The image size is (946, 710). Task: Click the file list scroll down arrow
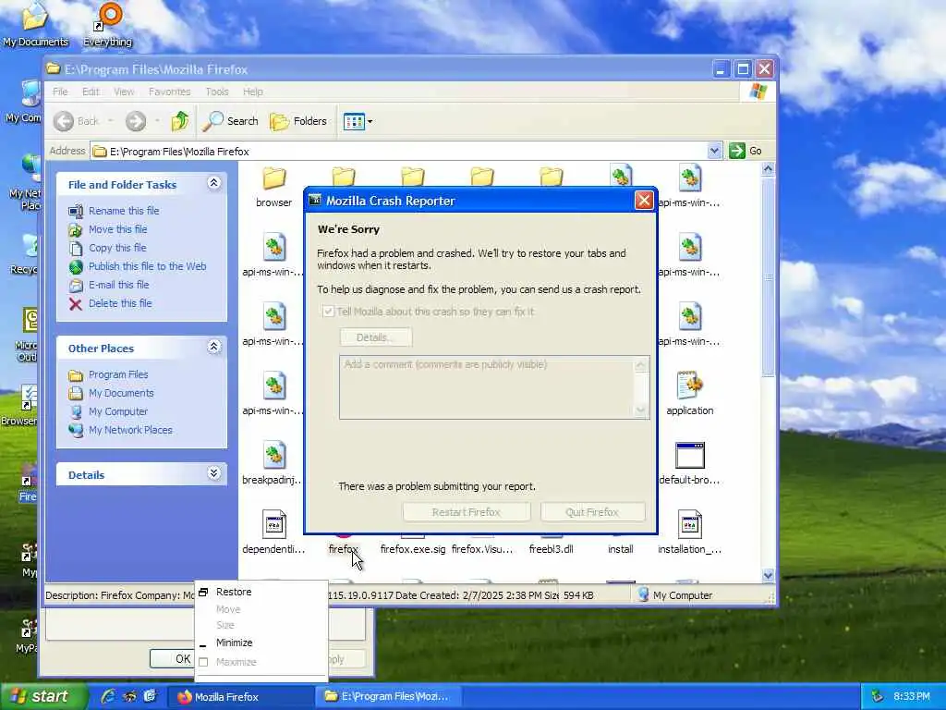coord(768,575)
